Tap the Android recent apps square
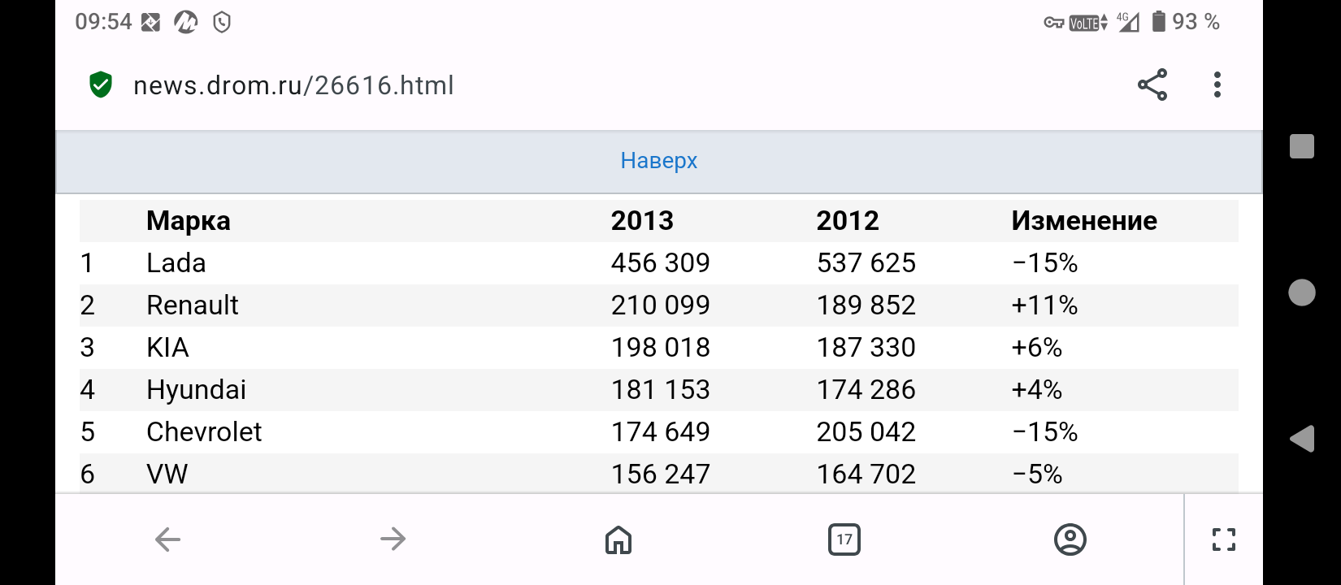The height and width of the screenshot is (585, 1341). coord(1302,146)
